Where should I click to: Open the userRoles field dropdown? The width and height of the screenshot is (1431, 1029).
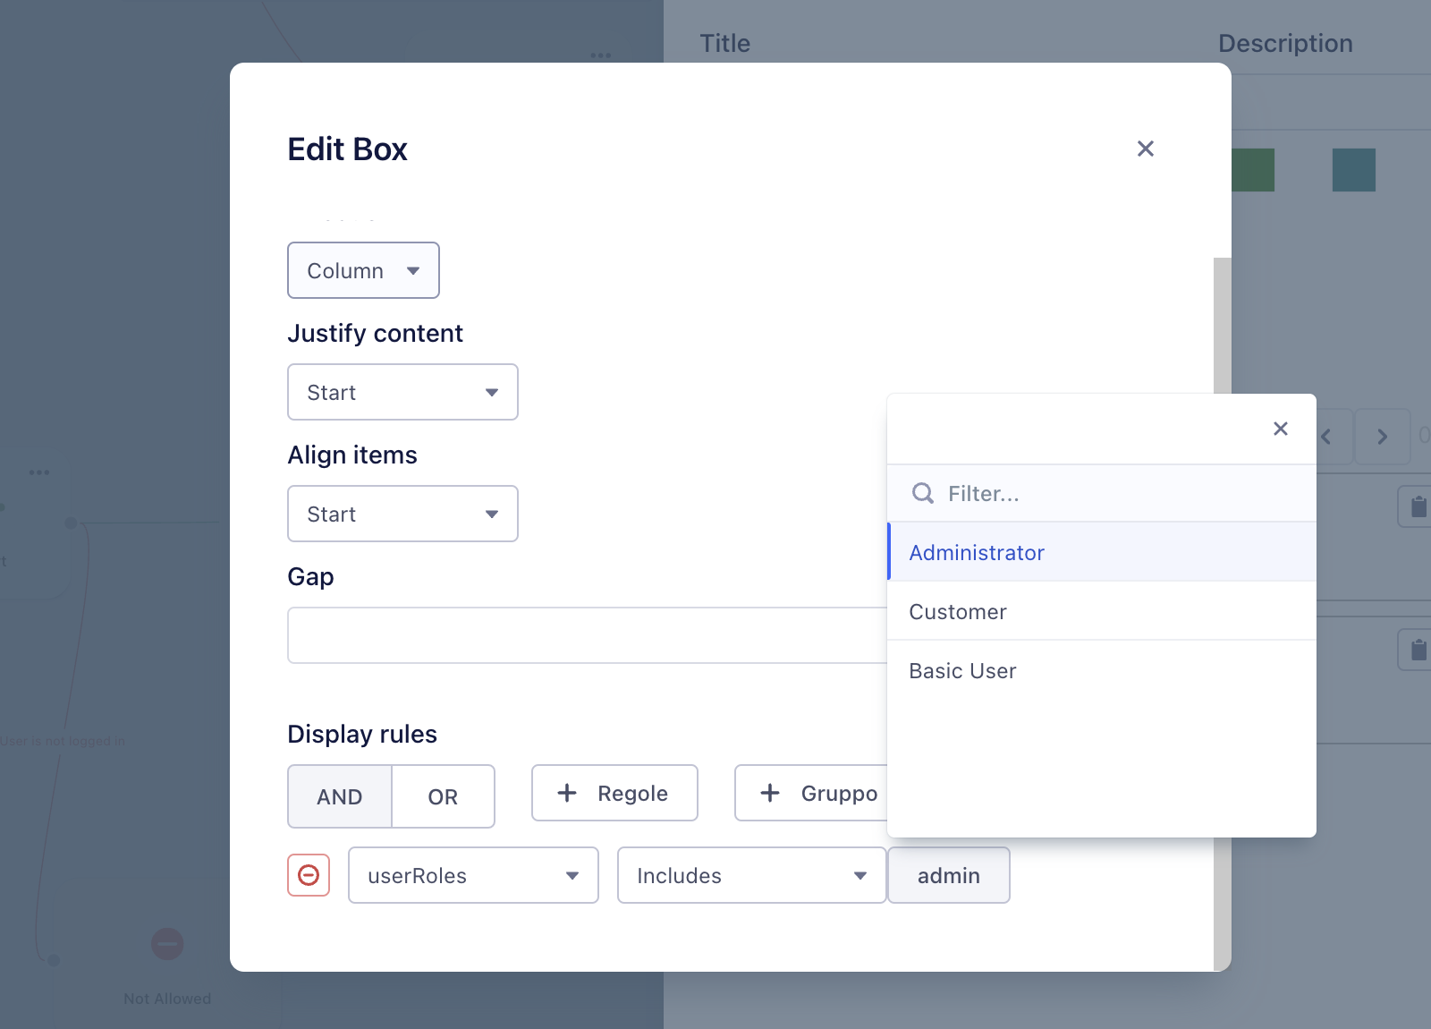click(x=473, y=875)
